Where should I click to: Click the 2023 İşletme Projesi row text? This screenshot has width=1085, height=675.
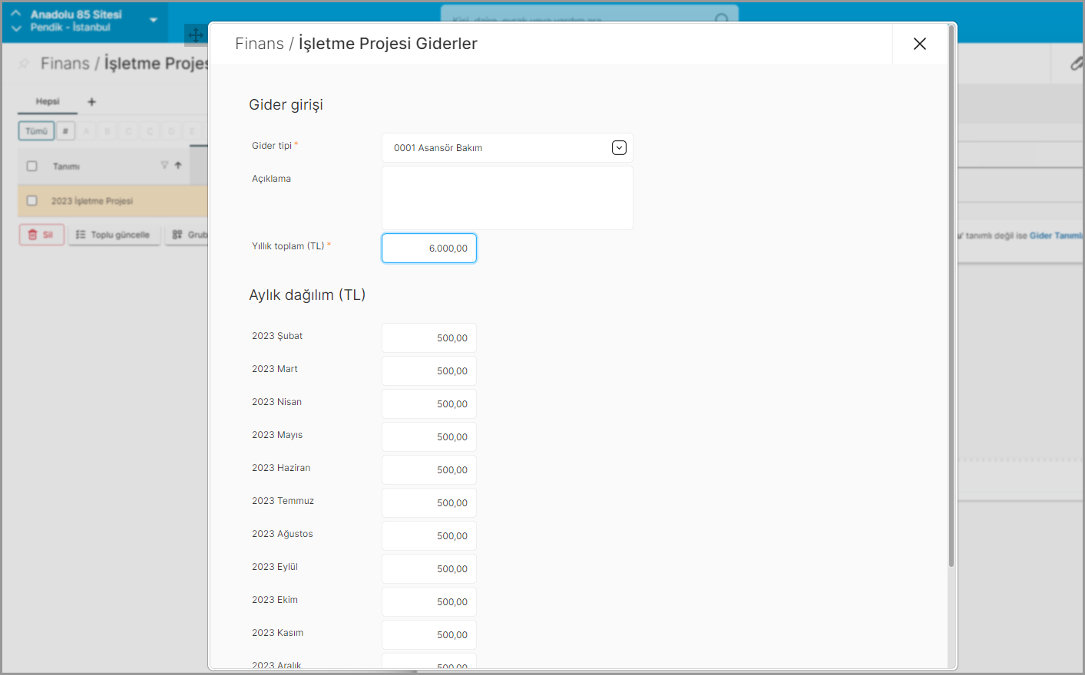pyautogui.click(x=92, y=201)
